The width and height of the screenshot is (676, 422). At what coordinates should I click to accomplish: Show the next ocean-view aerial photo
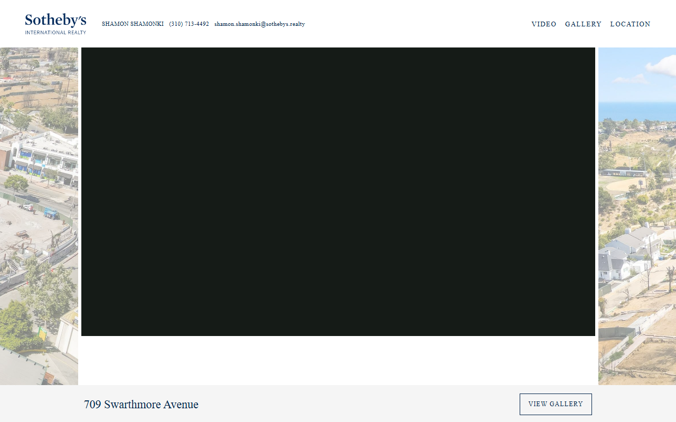click(637, 216)
